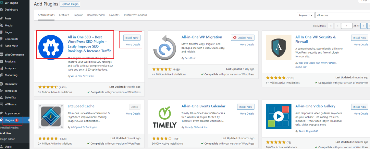Click the Marketing megaphone icon
The image size is (370, 149).
click(2, 75)
